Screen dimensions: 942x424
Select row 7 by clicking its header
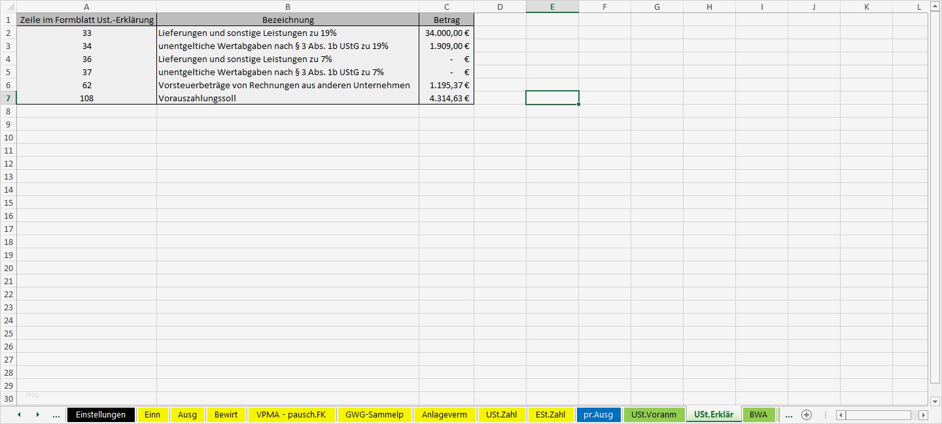coord(9,98)
